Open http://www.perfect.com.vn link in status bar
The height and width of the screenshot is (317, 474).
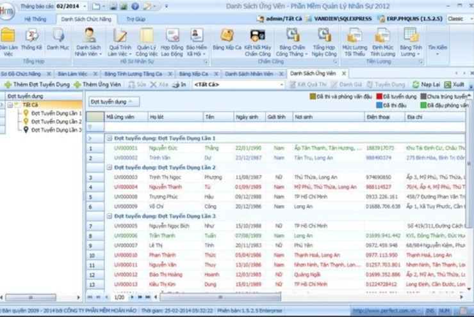pyautogui.click(x=384, y=311)
